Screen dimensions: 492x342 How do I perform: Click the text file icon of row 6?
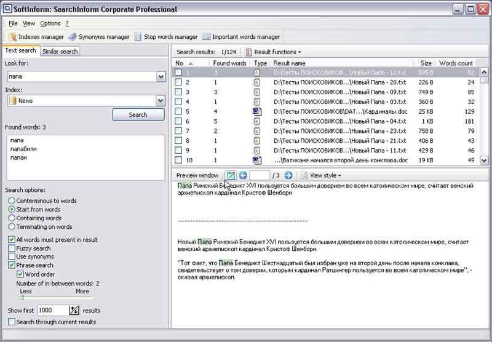(x=256, y=121)
